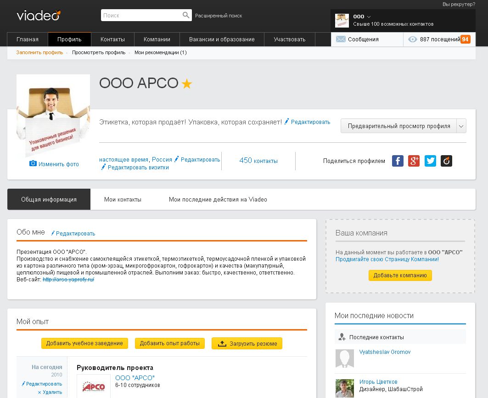
Task: Click the profile photo
Action: (x=53, y=116)
